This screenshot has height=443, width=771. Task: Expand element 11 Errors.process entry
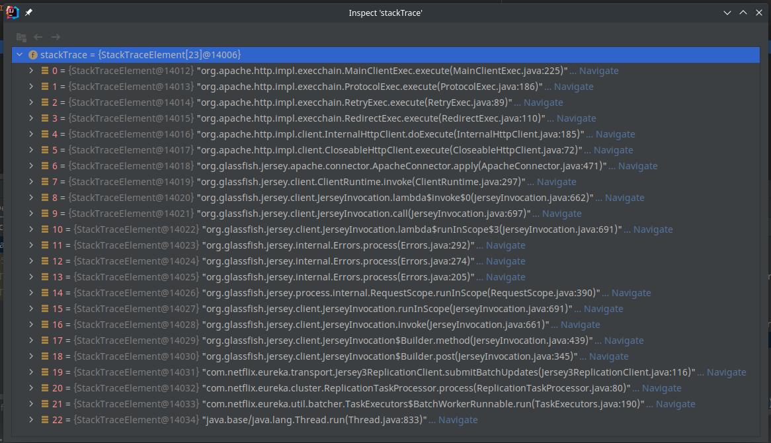tap(30, 245)
